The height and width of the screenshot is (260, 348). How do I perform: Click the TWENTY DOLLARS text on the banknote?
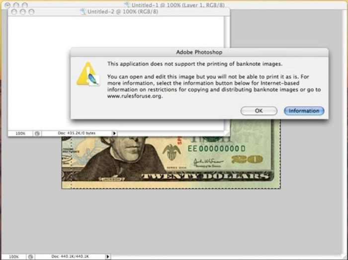(205, 177)
